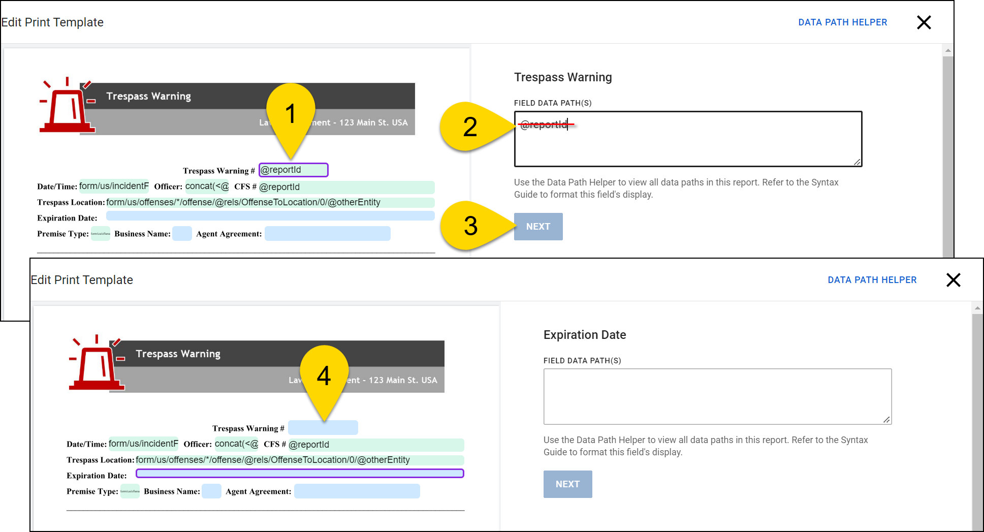
Task: Select the form/us/incidentF Date/Time field
Action: click(x=114, y=186)
